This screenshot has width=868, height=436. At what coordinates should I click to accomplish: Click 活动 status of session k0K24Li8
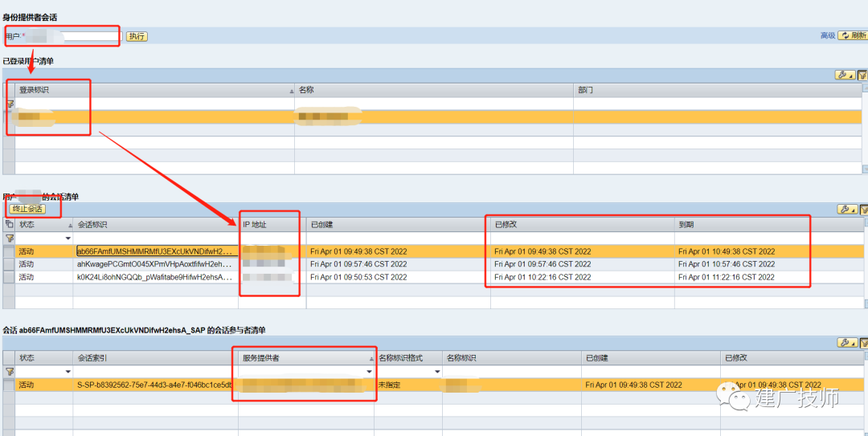point(26,277)
